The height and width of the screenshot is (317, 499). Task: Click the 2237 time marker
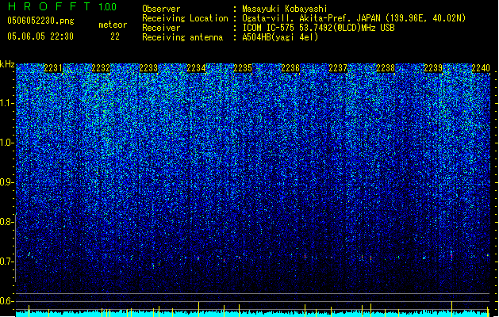point(338,68)
